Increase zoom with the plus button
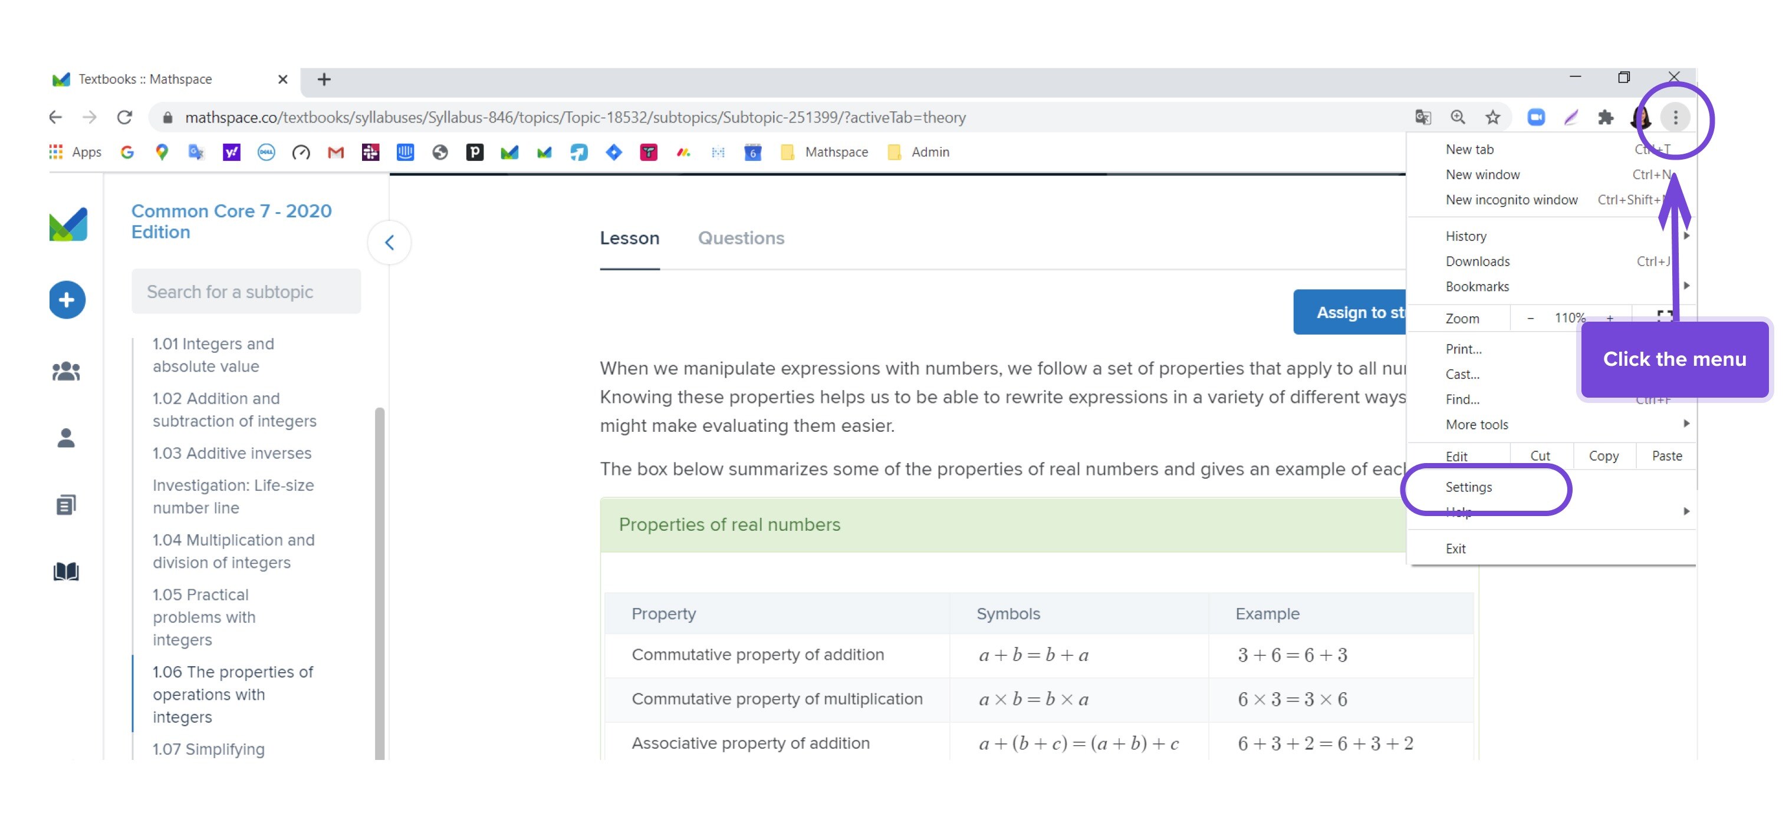The image size is (1789, 823). 1610,318
